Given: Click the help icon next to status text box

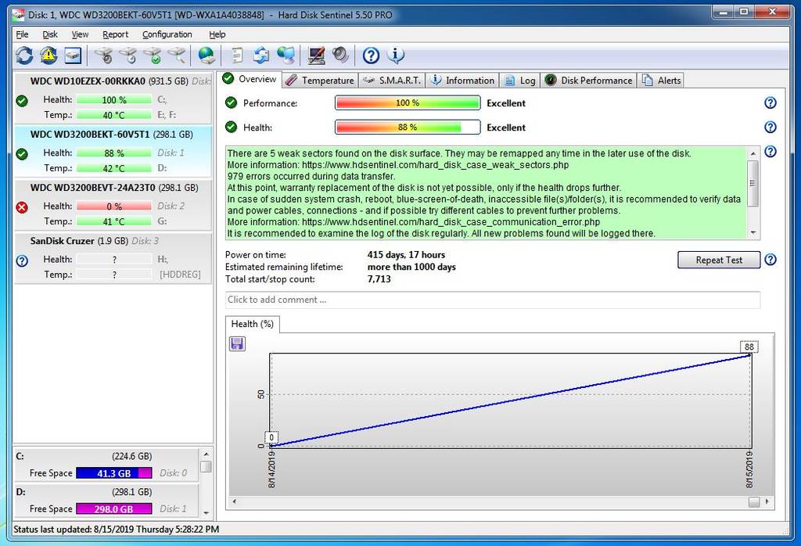Looking at the screenshot, I should tap(770, 152).
